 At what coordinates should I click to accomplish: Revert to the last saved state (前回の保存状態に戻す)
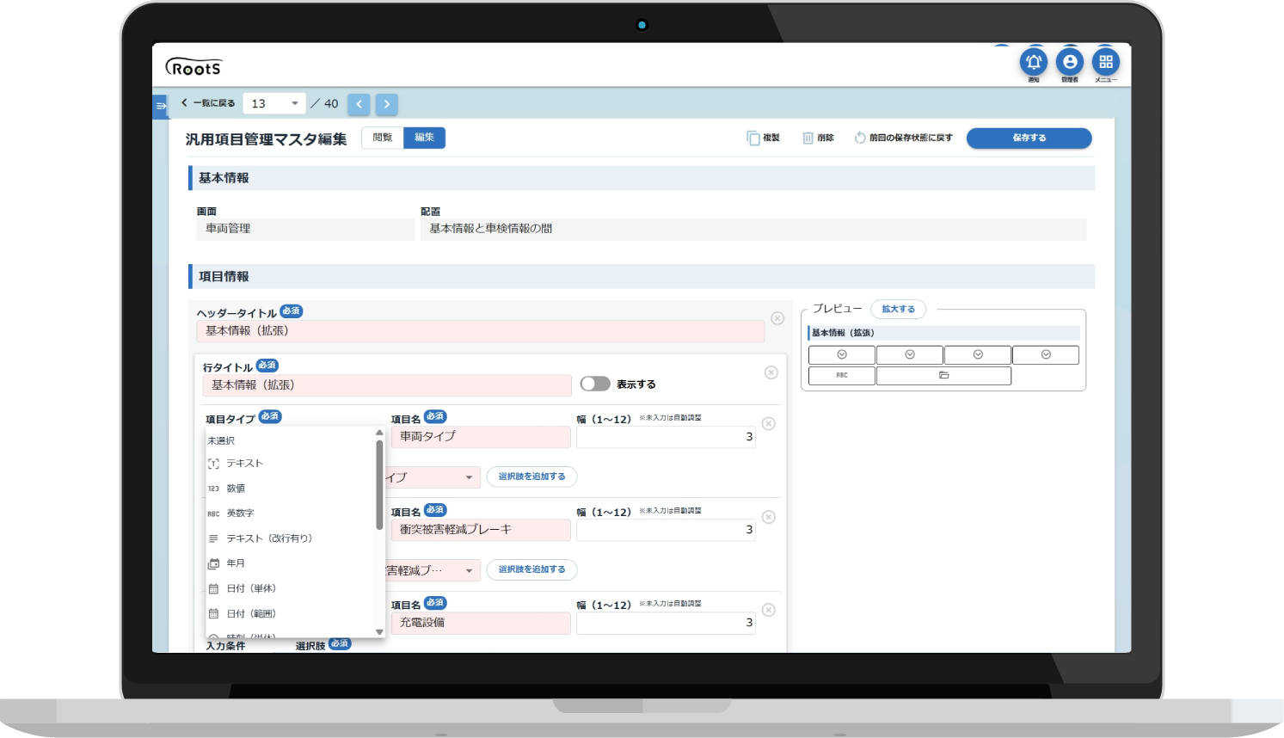click(904, 138)
